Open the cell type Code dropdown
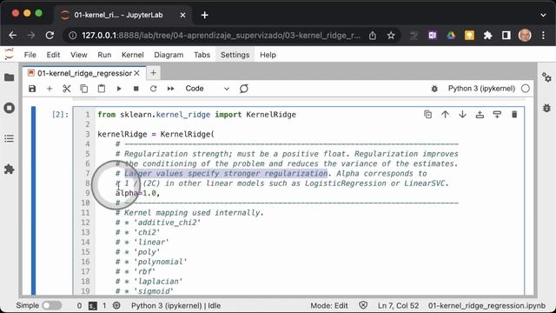556x313 pixels. [x=207, y=89]
